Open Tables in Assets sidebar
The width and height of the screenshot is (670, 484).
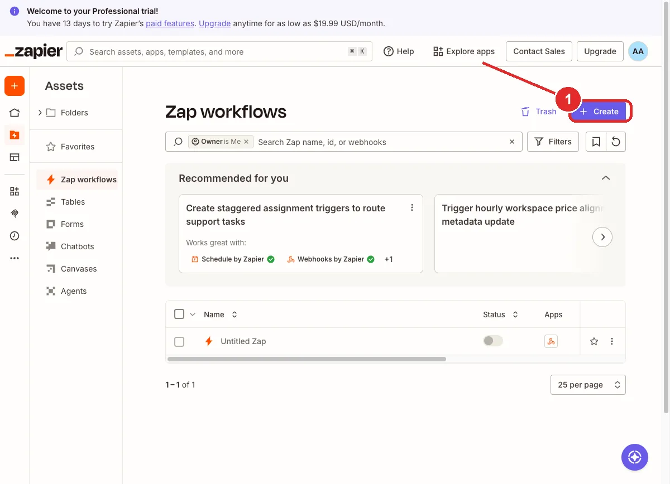pos(77,202)
